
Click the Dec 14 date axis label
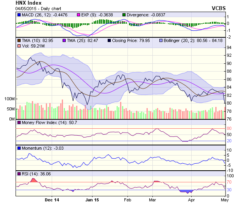pos(52,200)
